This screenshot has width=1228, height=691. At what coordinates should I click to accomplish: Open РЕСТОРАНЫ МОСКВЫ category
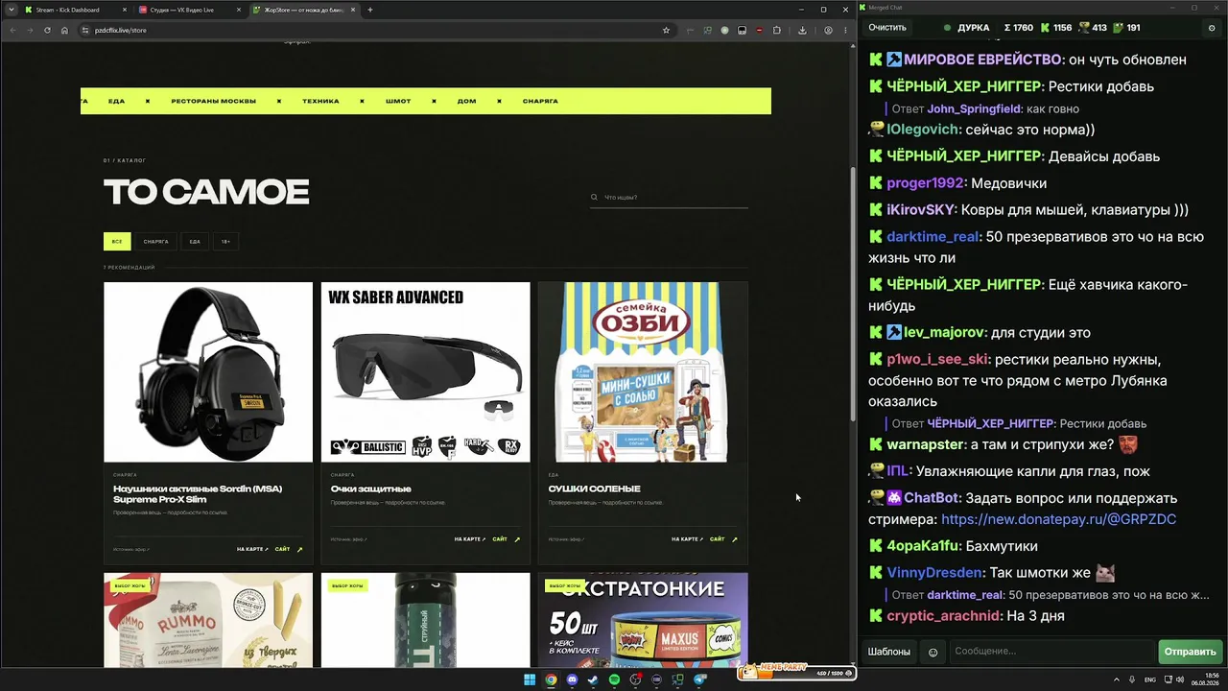213,101
